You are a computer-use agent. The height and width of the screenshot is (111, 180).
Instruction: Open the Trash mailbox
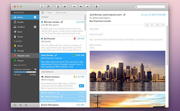(x=25, y=37)
